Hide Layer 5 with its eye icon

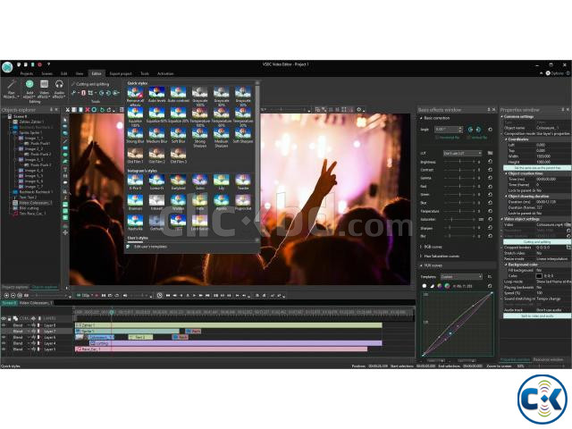point(4,349)
